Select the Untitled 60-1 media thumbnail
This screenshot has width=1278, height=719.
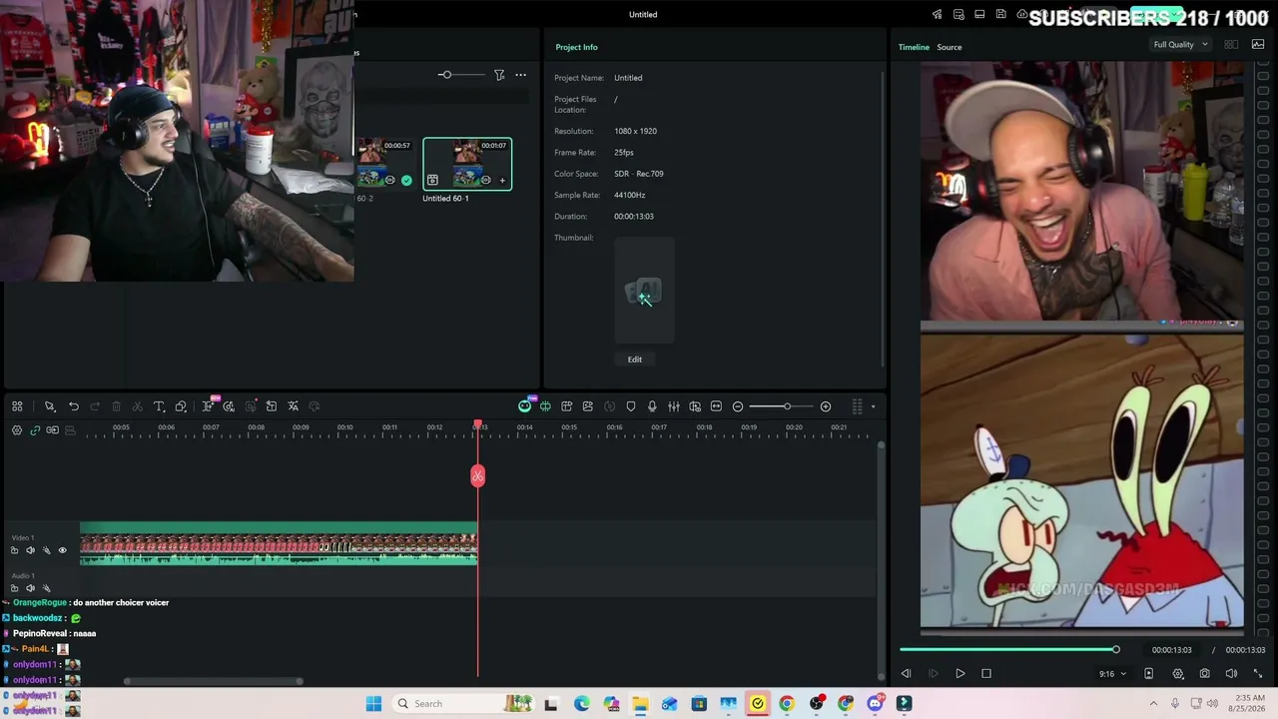pyautogui.click(x=467, y=164)
